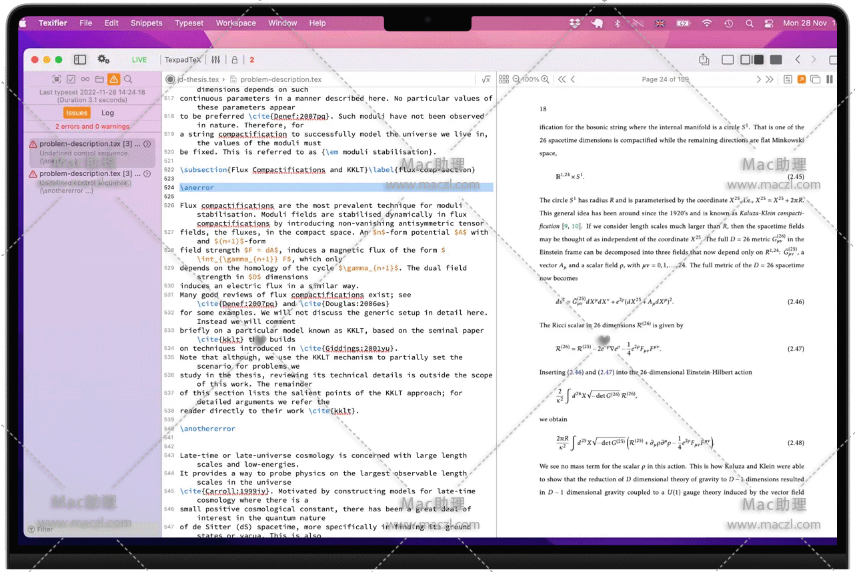Select the Issues button

point(77,113)
